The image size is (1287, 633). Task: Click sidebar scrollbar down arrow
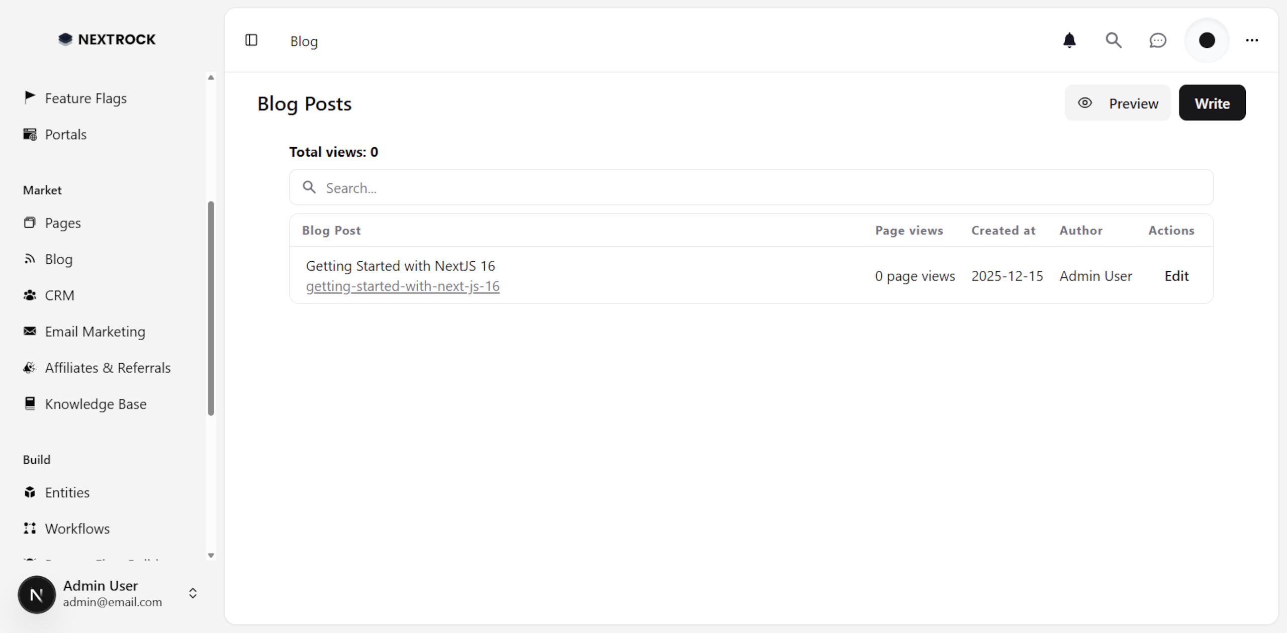(x=211, y=556)
